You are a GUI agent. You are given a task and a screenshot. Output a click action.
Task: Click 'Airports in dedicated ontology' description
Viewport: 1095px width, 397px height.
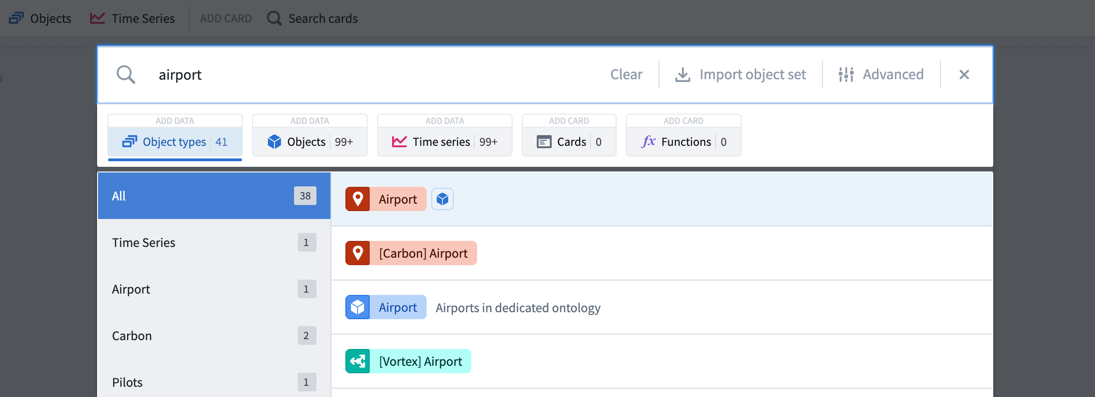[518, 308]
